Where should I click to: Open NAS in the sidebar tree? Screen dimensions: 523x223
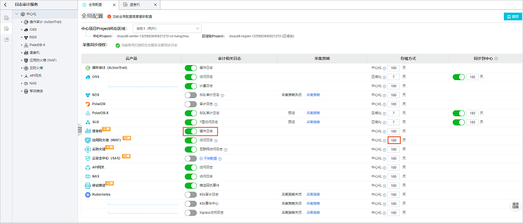click(x=33, y=83)
